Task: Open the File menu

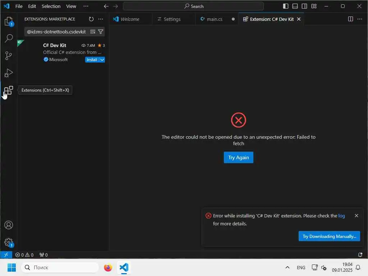Action: pyautogui.click(x=19, y=6)
